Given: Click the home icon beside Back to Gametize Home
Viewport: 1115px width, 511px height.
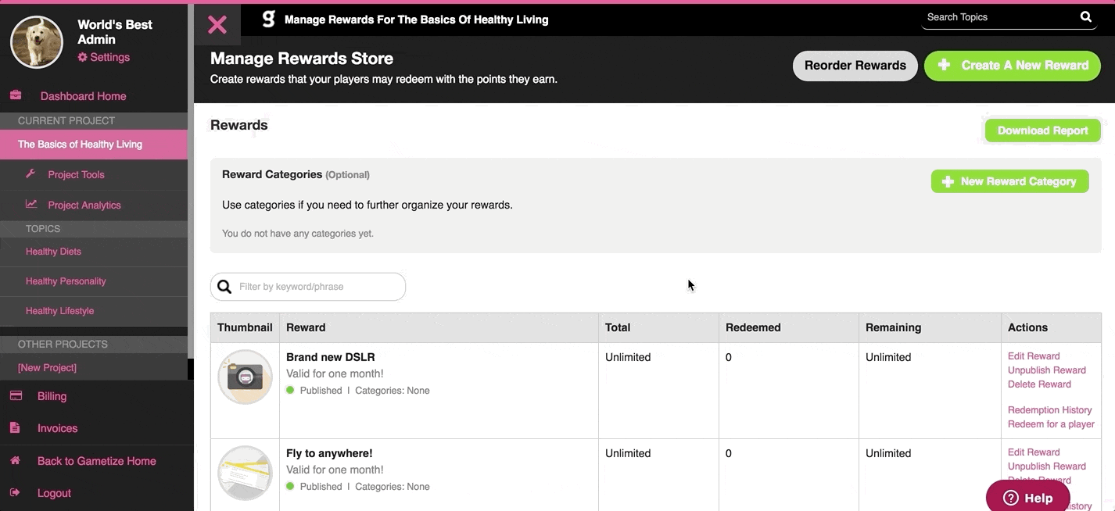Looking at the screenshot, I should (x=15, y=461).
